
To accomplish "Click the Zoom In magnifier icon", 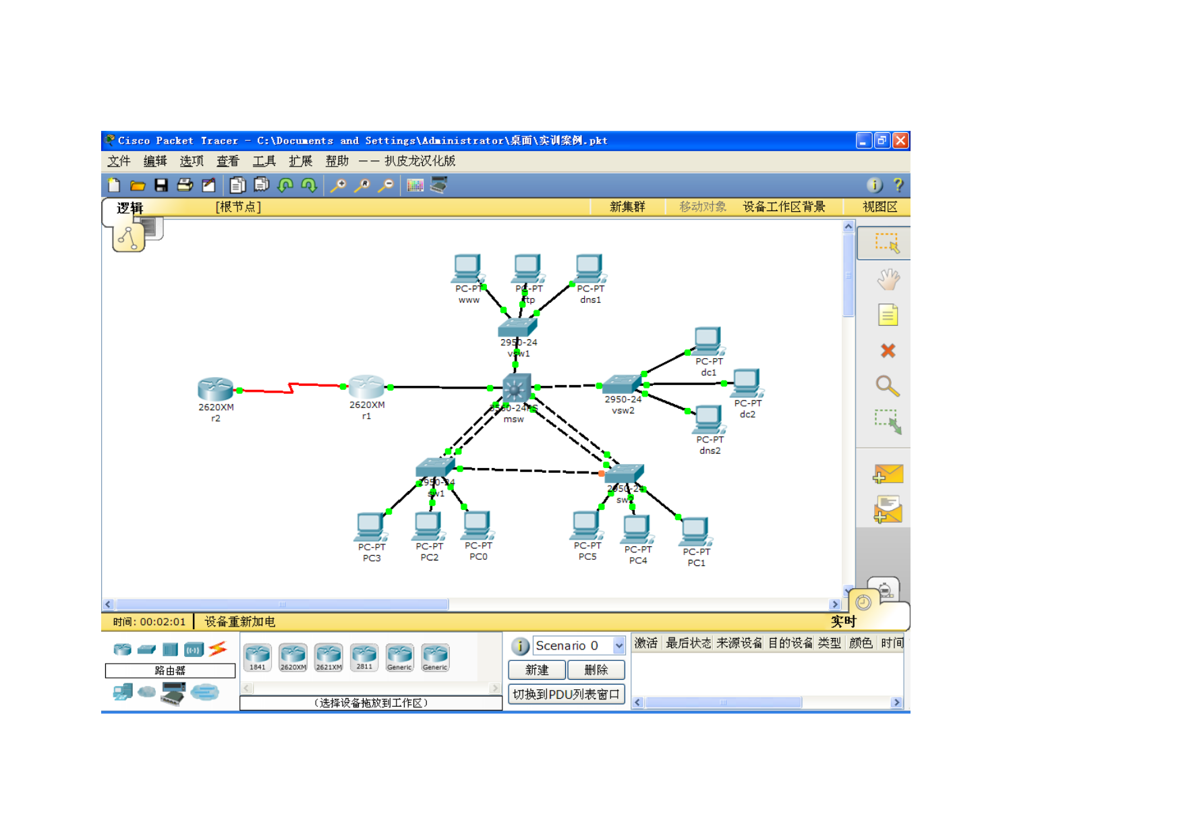I will pos(338,185).
